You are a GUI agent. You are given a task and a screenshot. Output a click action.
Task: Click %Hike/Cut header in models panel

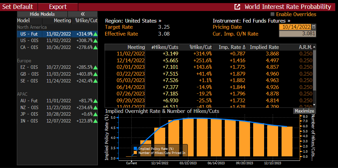pos(86,21)
